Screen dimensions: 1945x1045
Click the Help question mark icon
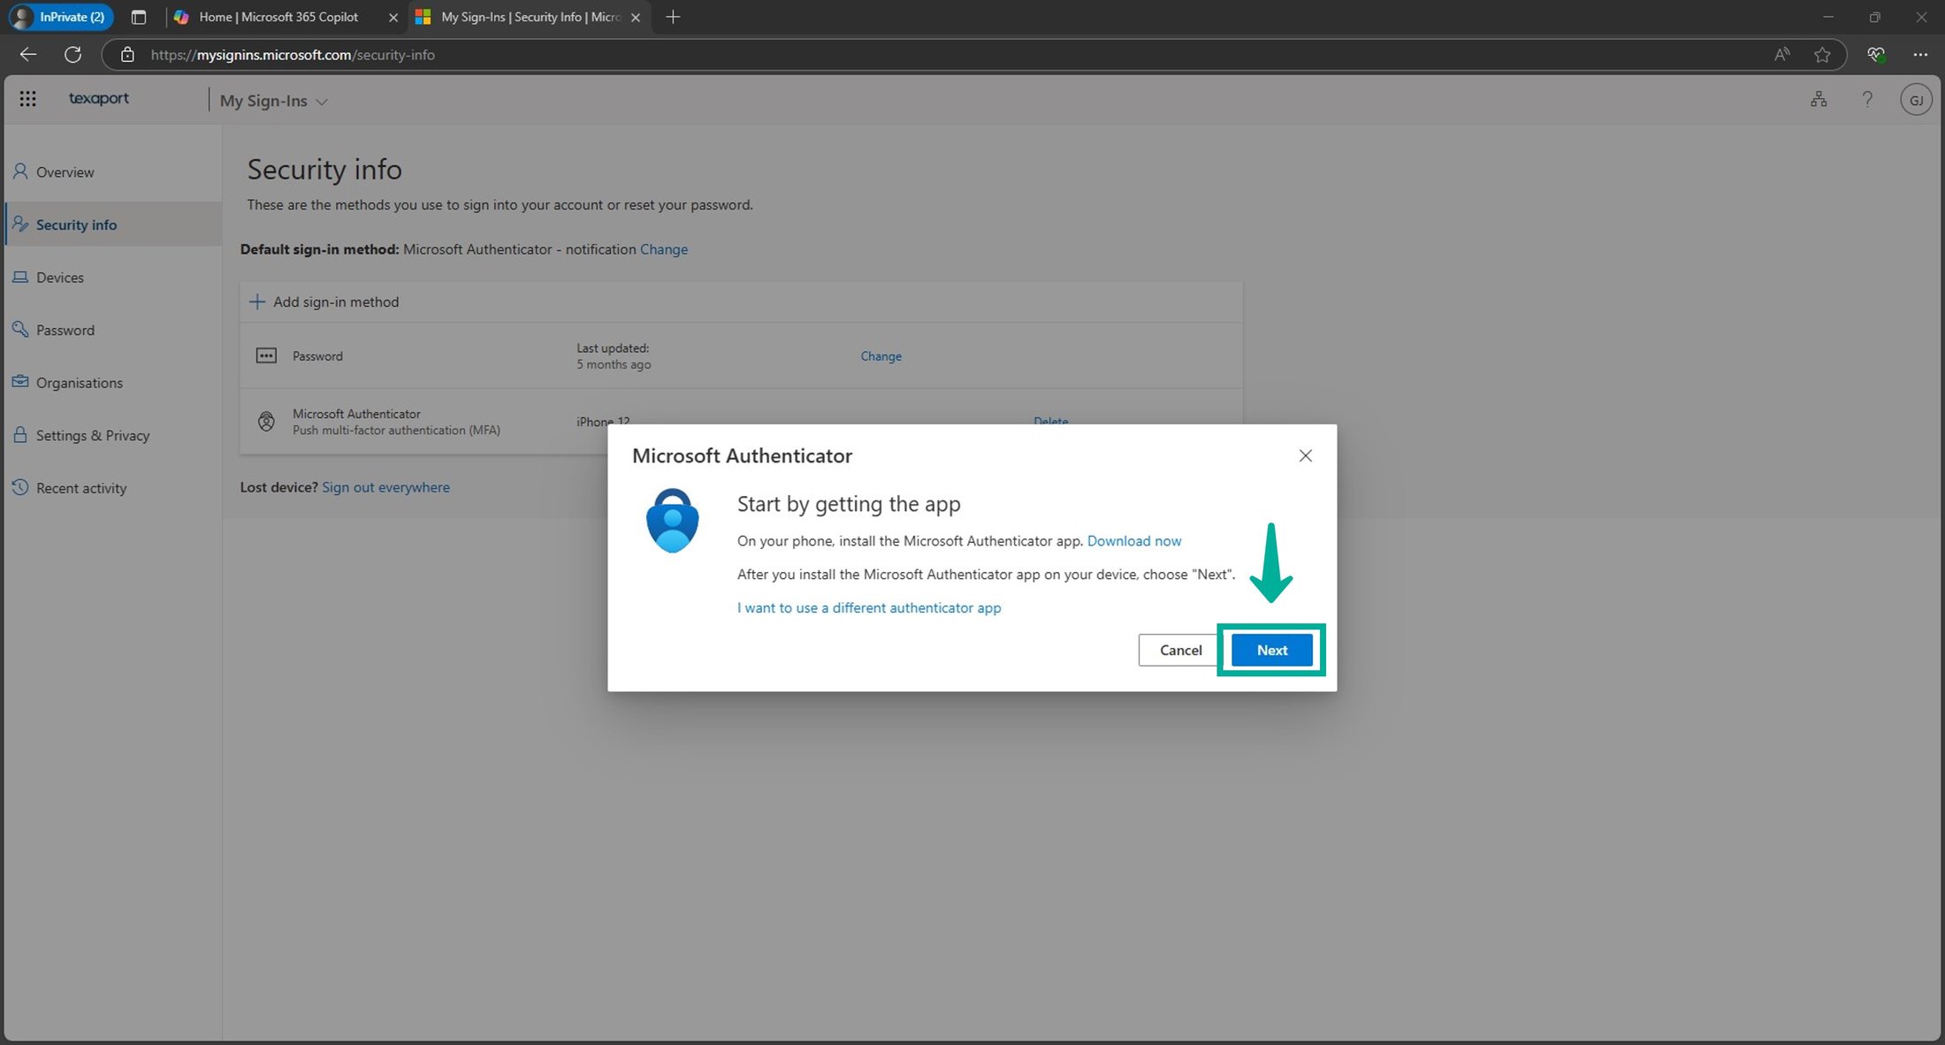(1867, 98)
